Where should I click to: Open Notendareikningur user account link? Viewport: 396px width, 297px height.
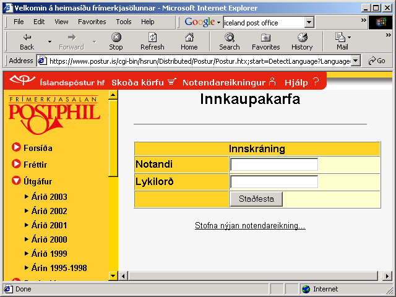pyautogui.click(x=229, y=82)
